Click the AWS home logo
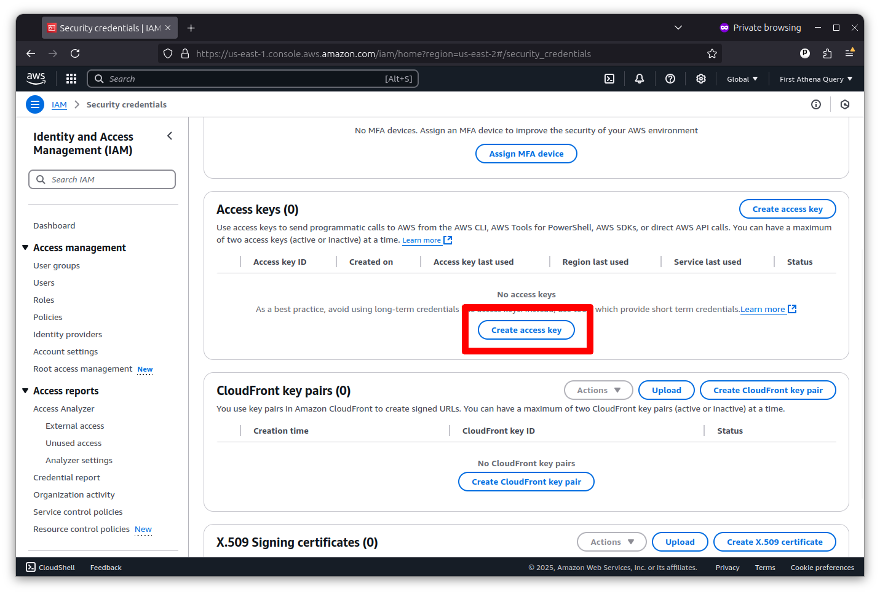Viewport: 880px width, 594px height. pos(36,79)
